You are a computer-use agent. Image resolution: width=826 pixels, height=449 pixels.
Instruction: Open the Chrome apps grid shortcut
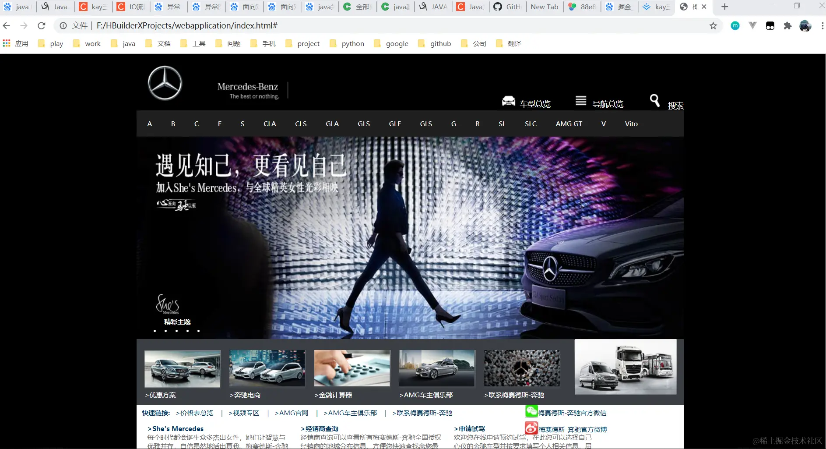coord(7,43)
